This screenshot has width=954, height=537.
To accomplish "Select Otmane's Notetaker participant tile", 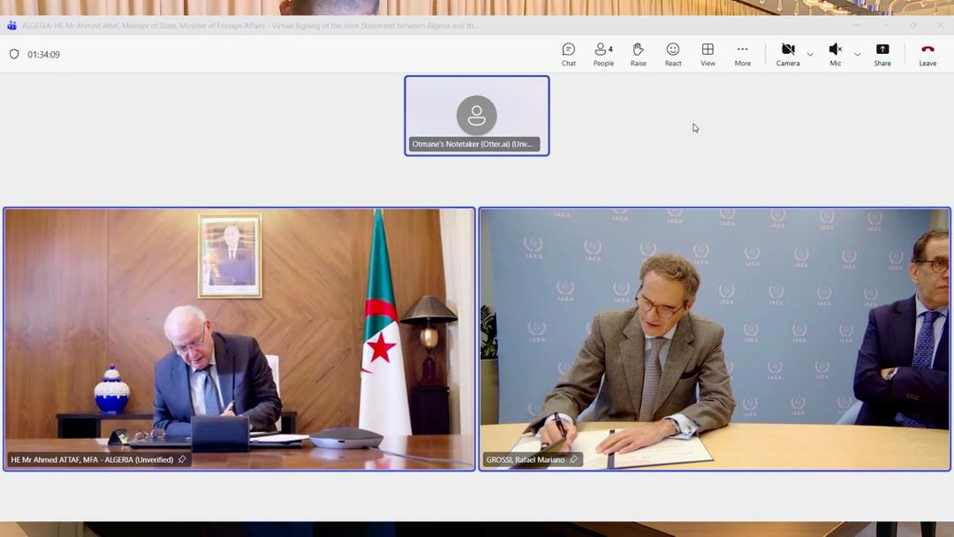I will [476, 116].
